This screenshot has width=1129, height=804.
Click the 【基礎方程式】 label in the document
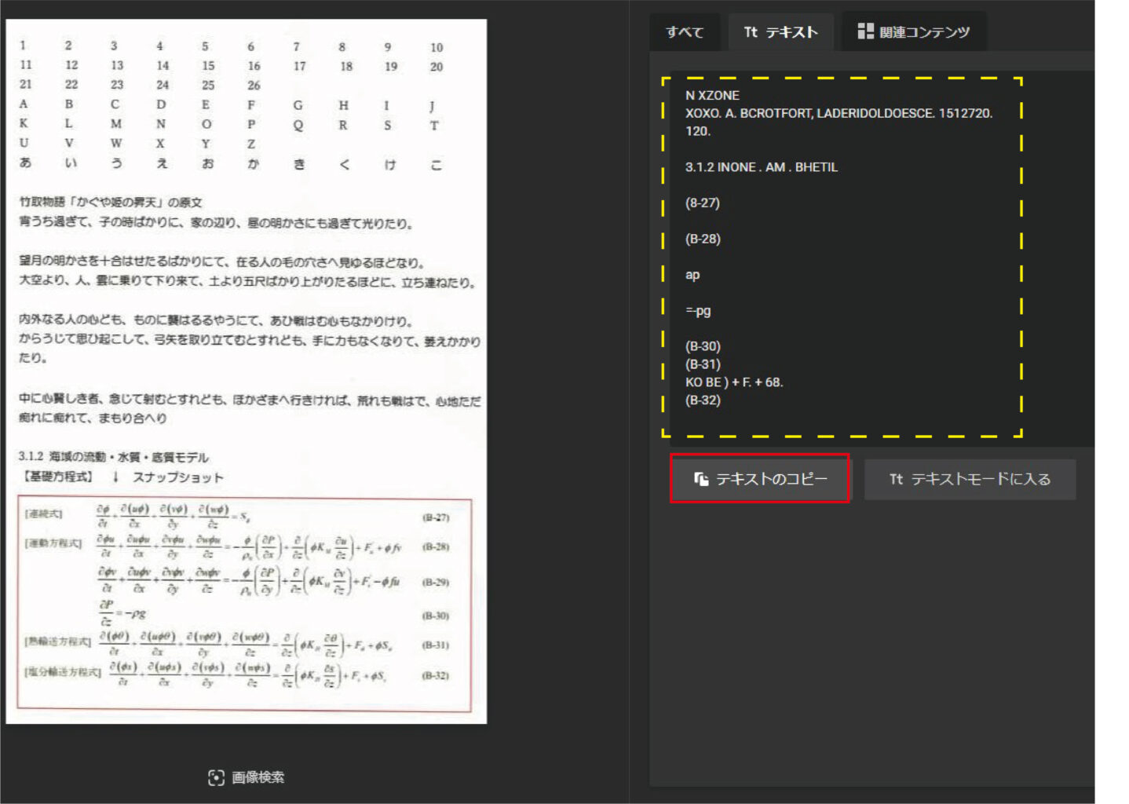[x=58, y=477]
